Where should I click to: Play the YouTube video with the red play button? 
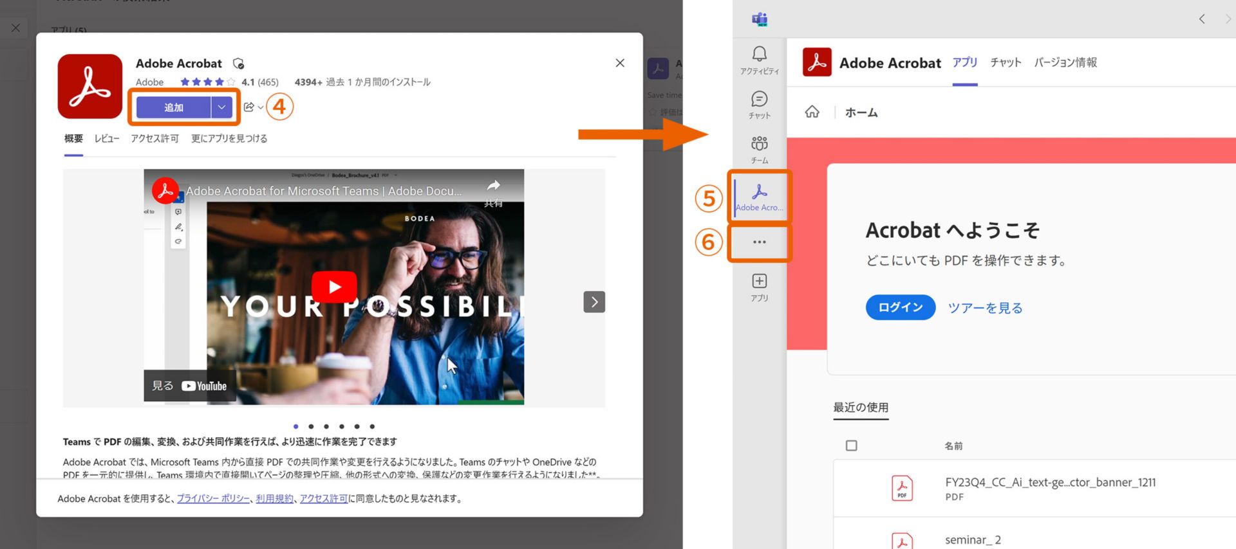(x=334, y=287)
